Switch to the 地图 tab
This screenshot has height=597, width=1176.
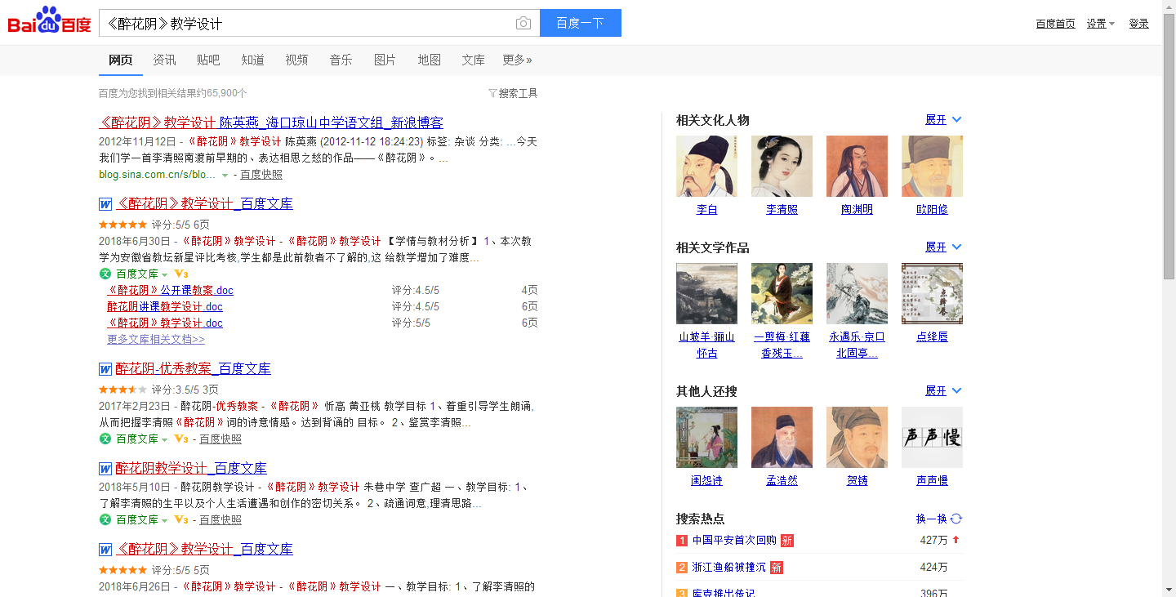tap(429, 60)
